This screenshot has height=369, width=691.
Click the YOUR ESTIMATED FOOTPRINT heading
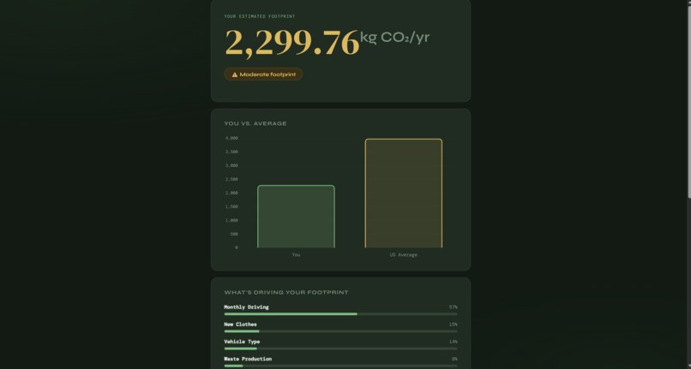tap(260, 16)
